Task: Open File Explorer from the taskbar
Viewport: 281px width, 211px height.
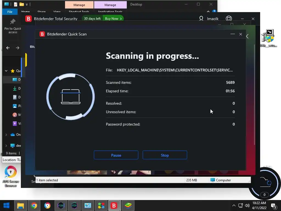Action: [20, 206]
